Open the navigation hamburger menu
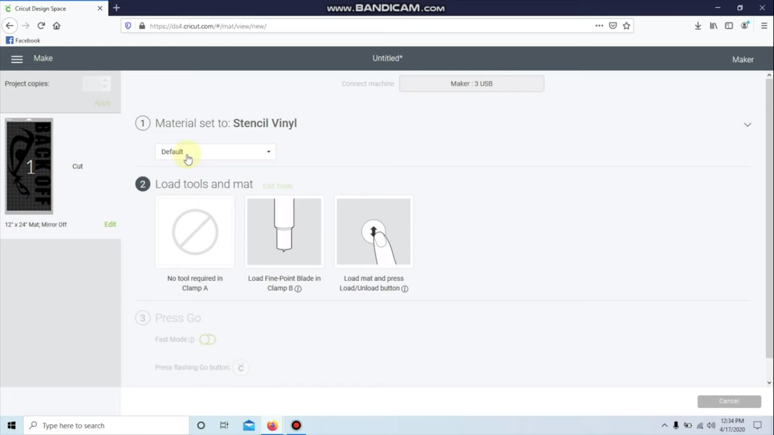This screenshot has width=774, height=435. click(x=16, y=58)
